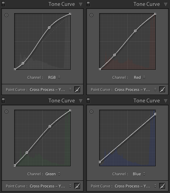
Task: Collapse the Blue Tone Curve panel triangle
Action: click(165, 101)
